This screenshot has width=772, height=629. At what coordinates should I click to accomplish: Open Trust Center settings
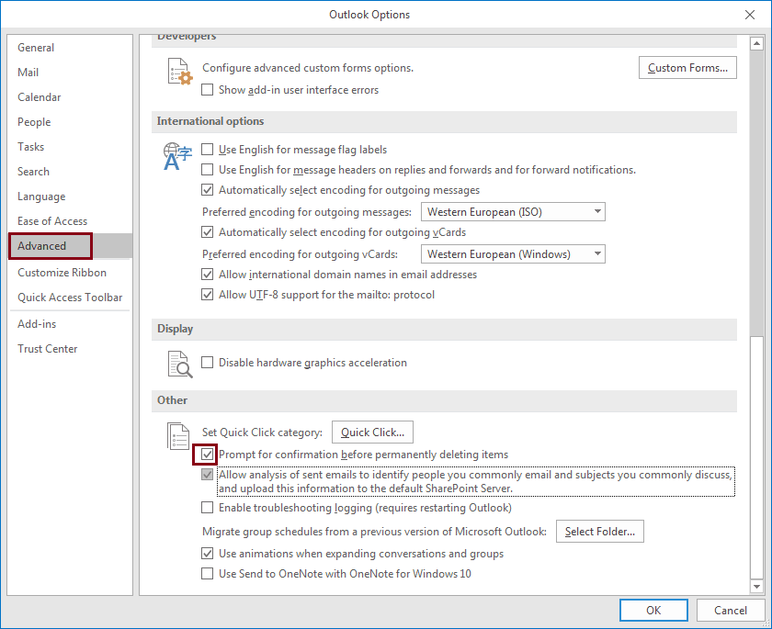pos(70,349)
